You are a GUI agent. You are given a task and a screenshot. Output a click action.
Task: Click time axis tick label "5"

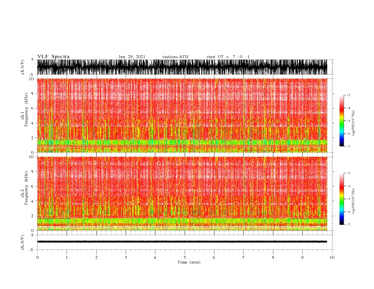tap(185, 257)
